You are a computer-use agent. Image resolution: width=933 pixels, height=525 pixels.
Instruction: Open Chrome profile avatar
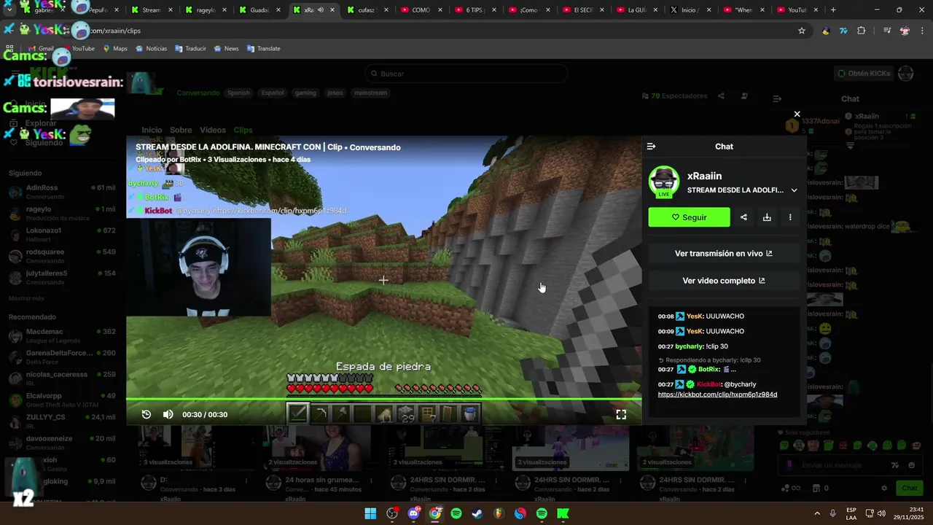tap(905, 31)
